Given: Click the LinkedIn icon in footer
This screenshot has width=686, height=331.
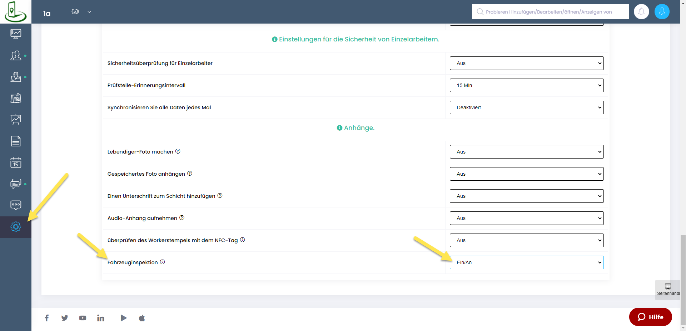Looking at the screenshot, I should pyautogui.click(x=101, y=318).
